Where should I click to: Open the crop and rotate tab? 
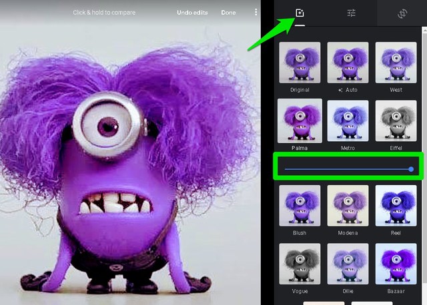pyautogui.click(x=402, y=13)
